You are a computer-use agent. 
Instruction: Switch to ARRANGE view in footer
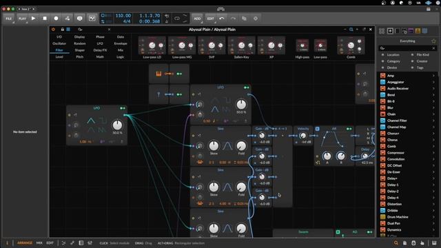(25, 243)
